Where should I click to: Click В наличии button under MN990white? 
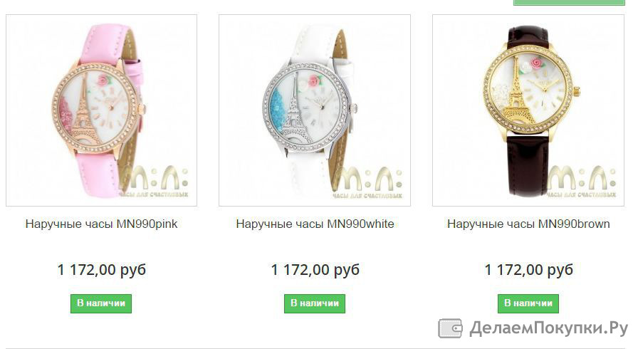[x=315, y=303]
